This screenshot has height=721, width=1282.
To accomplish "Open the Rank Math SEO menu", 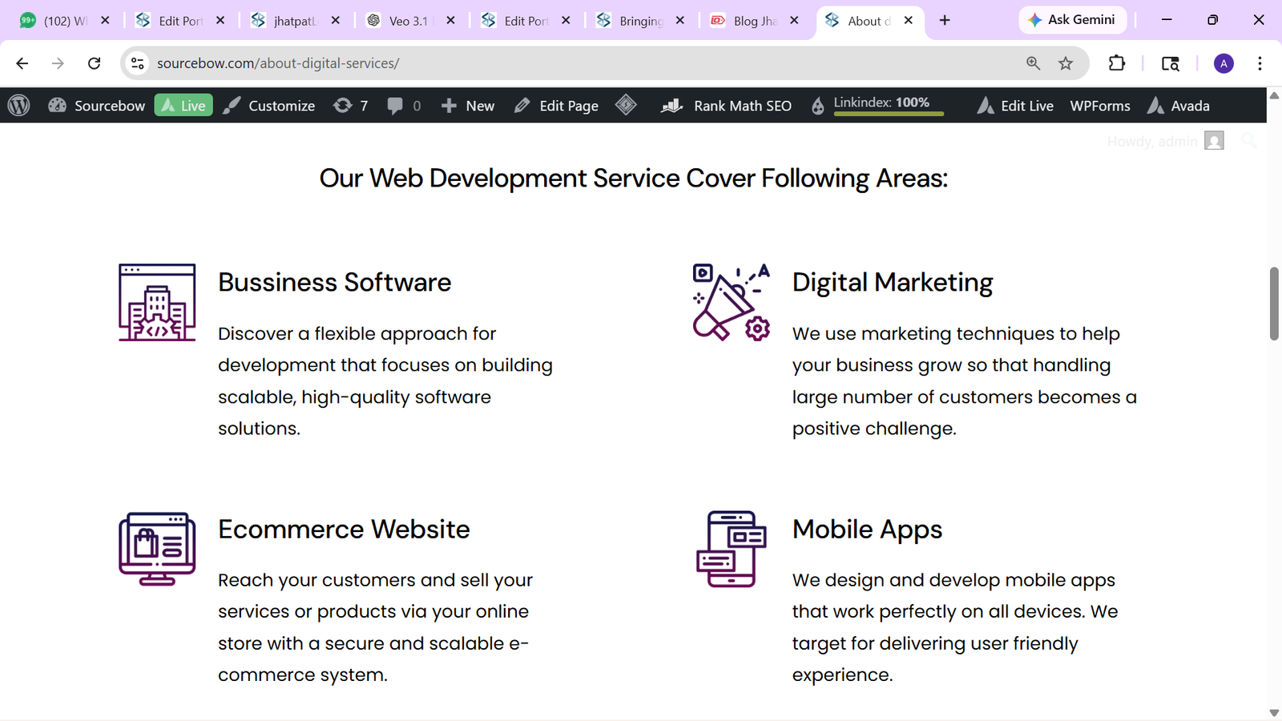I will point(726,106).
